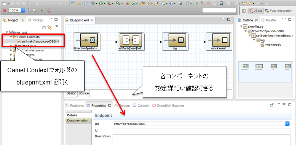Image resolution: width=297 pixels, height=145 pixels.
Task: Select the timer_test project
Action: 18,32
